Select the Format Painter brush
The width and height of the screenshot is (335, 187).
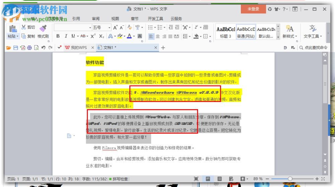pos(43,28)
